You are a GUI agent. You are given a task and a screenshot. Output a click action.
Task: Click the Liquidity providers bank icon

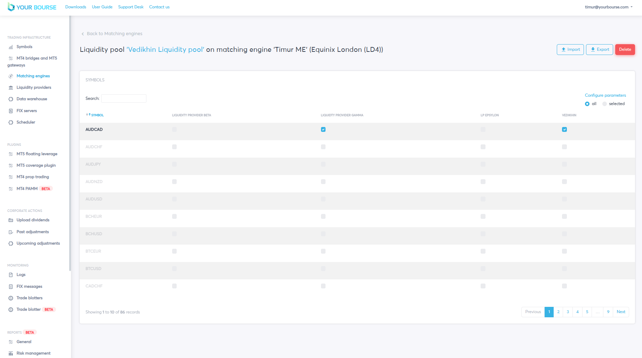point(11,88)
